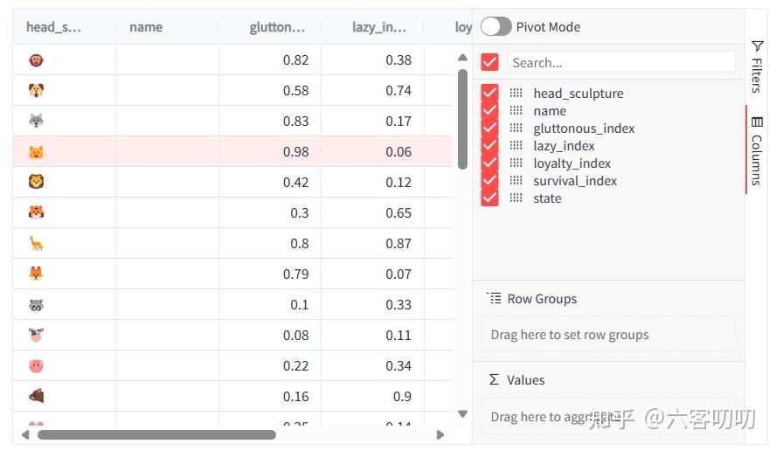Click the lion head emoji in table

36,182
